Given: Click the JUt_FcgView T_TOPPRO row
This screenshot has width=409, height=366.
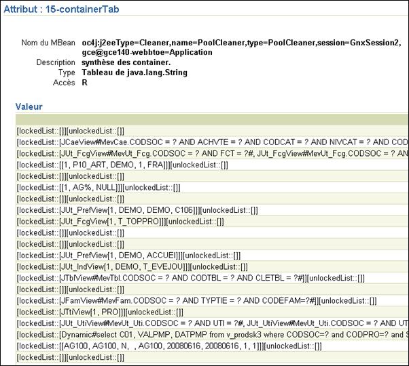Looking at the screenshot, I should pos(212,222).
